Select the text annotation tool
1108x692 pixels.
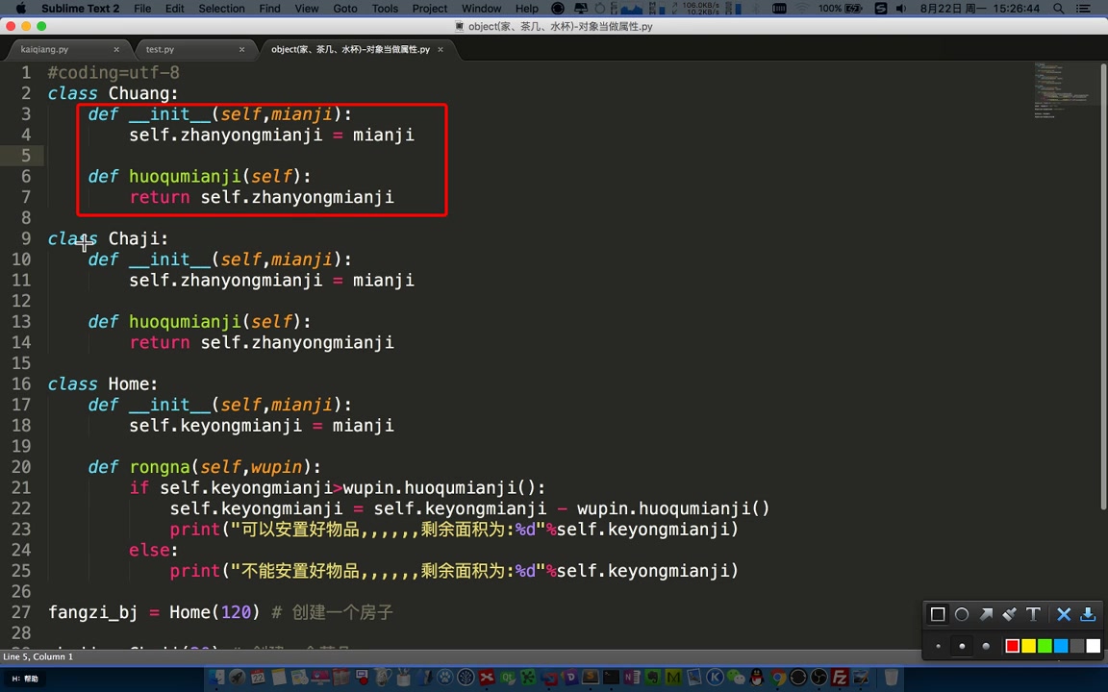coord(1032,614)
